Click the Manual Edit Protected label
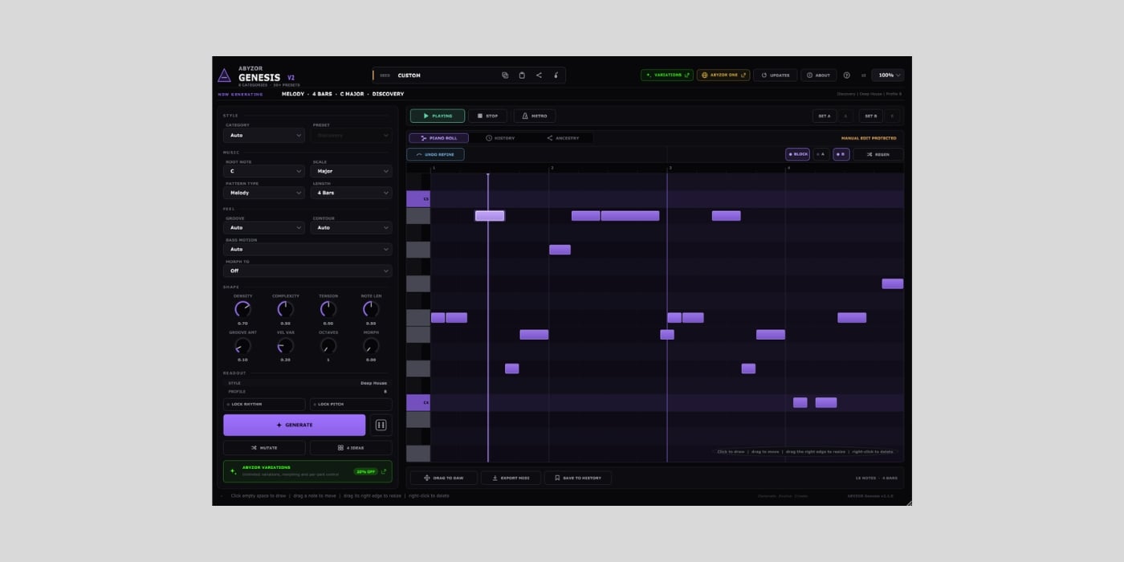The image size is (1124, 562). pyautogui.click(x=868, y=138)
